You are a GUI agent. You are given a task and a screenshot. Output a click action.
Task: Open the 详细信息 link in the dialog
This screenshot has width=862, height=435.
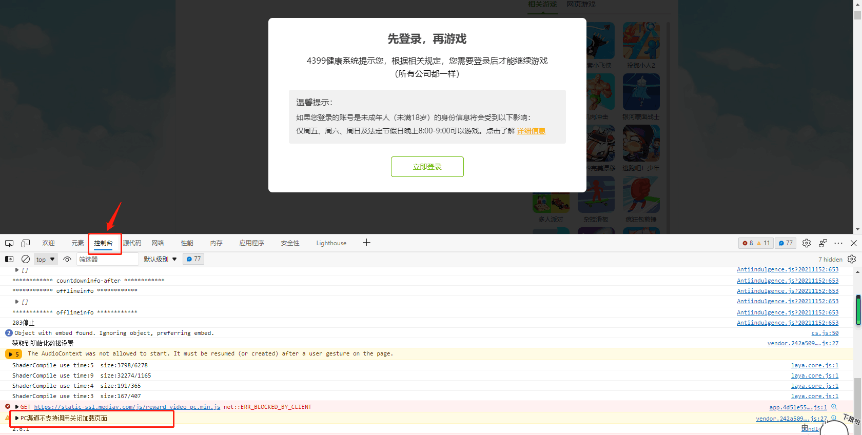click(531, 131)
